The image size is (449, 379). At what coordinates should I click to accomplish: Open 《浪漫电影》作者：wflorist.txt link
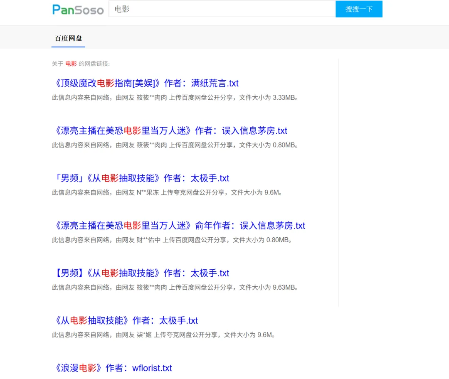point(113,368)
